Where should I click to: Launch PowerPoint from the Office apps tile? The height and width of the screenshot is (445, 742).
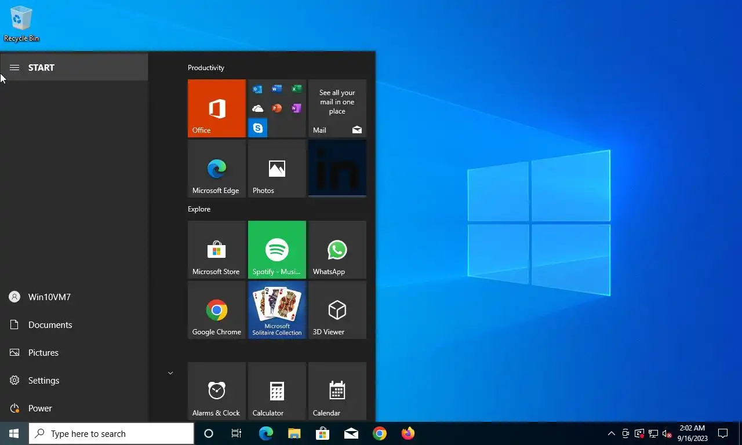pyautogui.click(x=277, y=108)
